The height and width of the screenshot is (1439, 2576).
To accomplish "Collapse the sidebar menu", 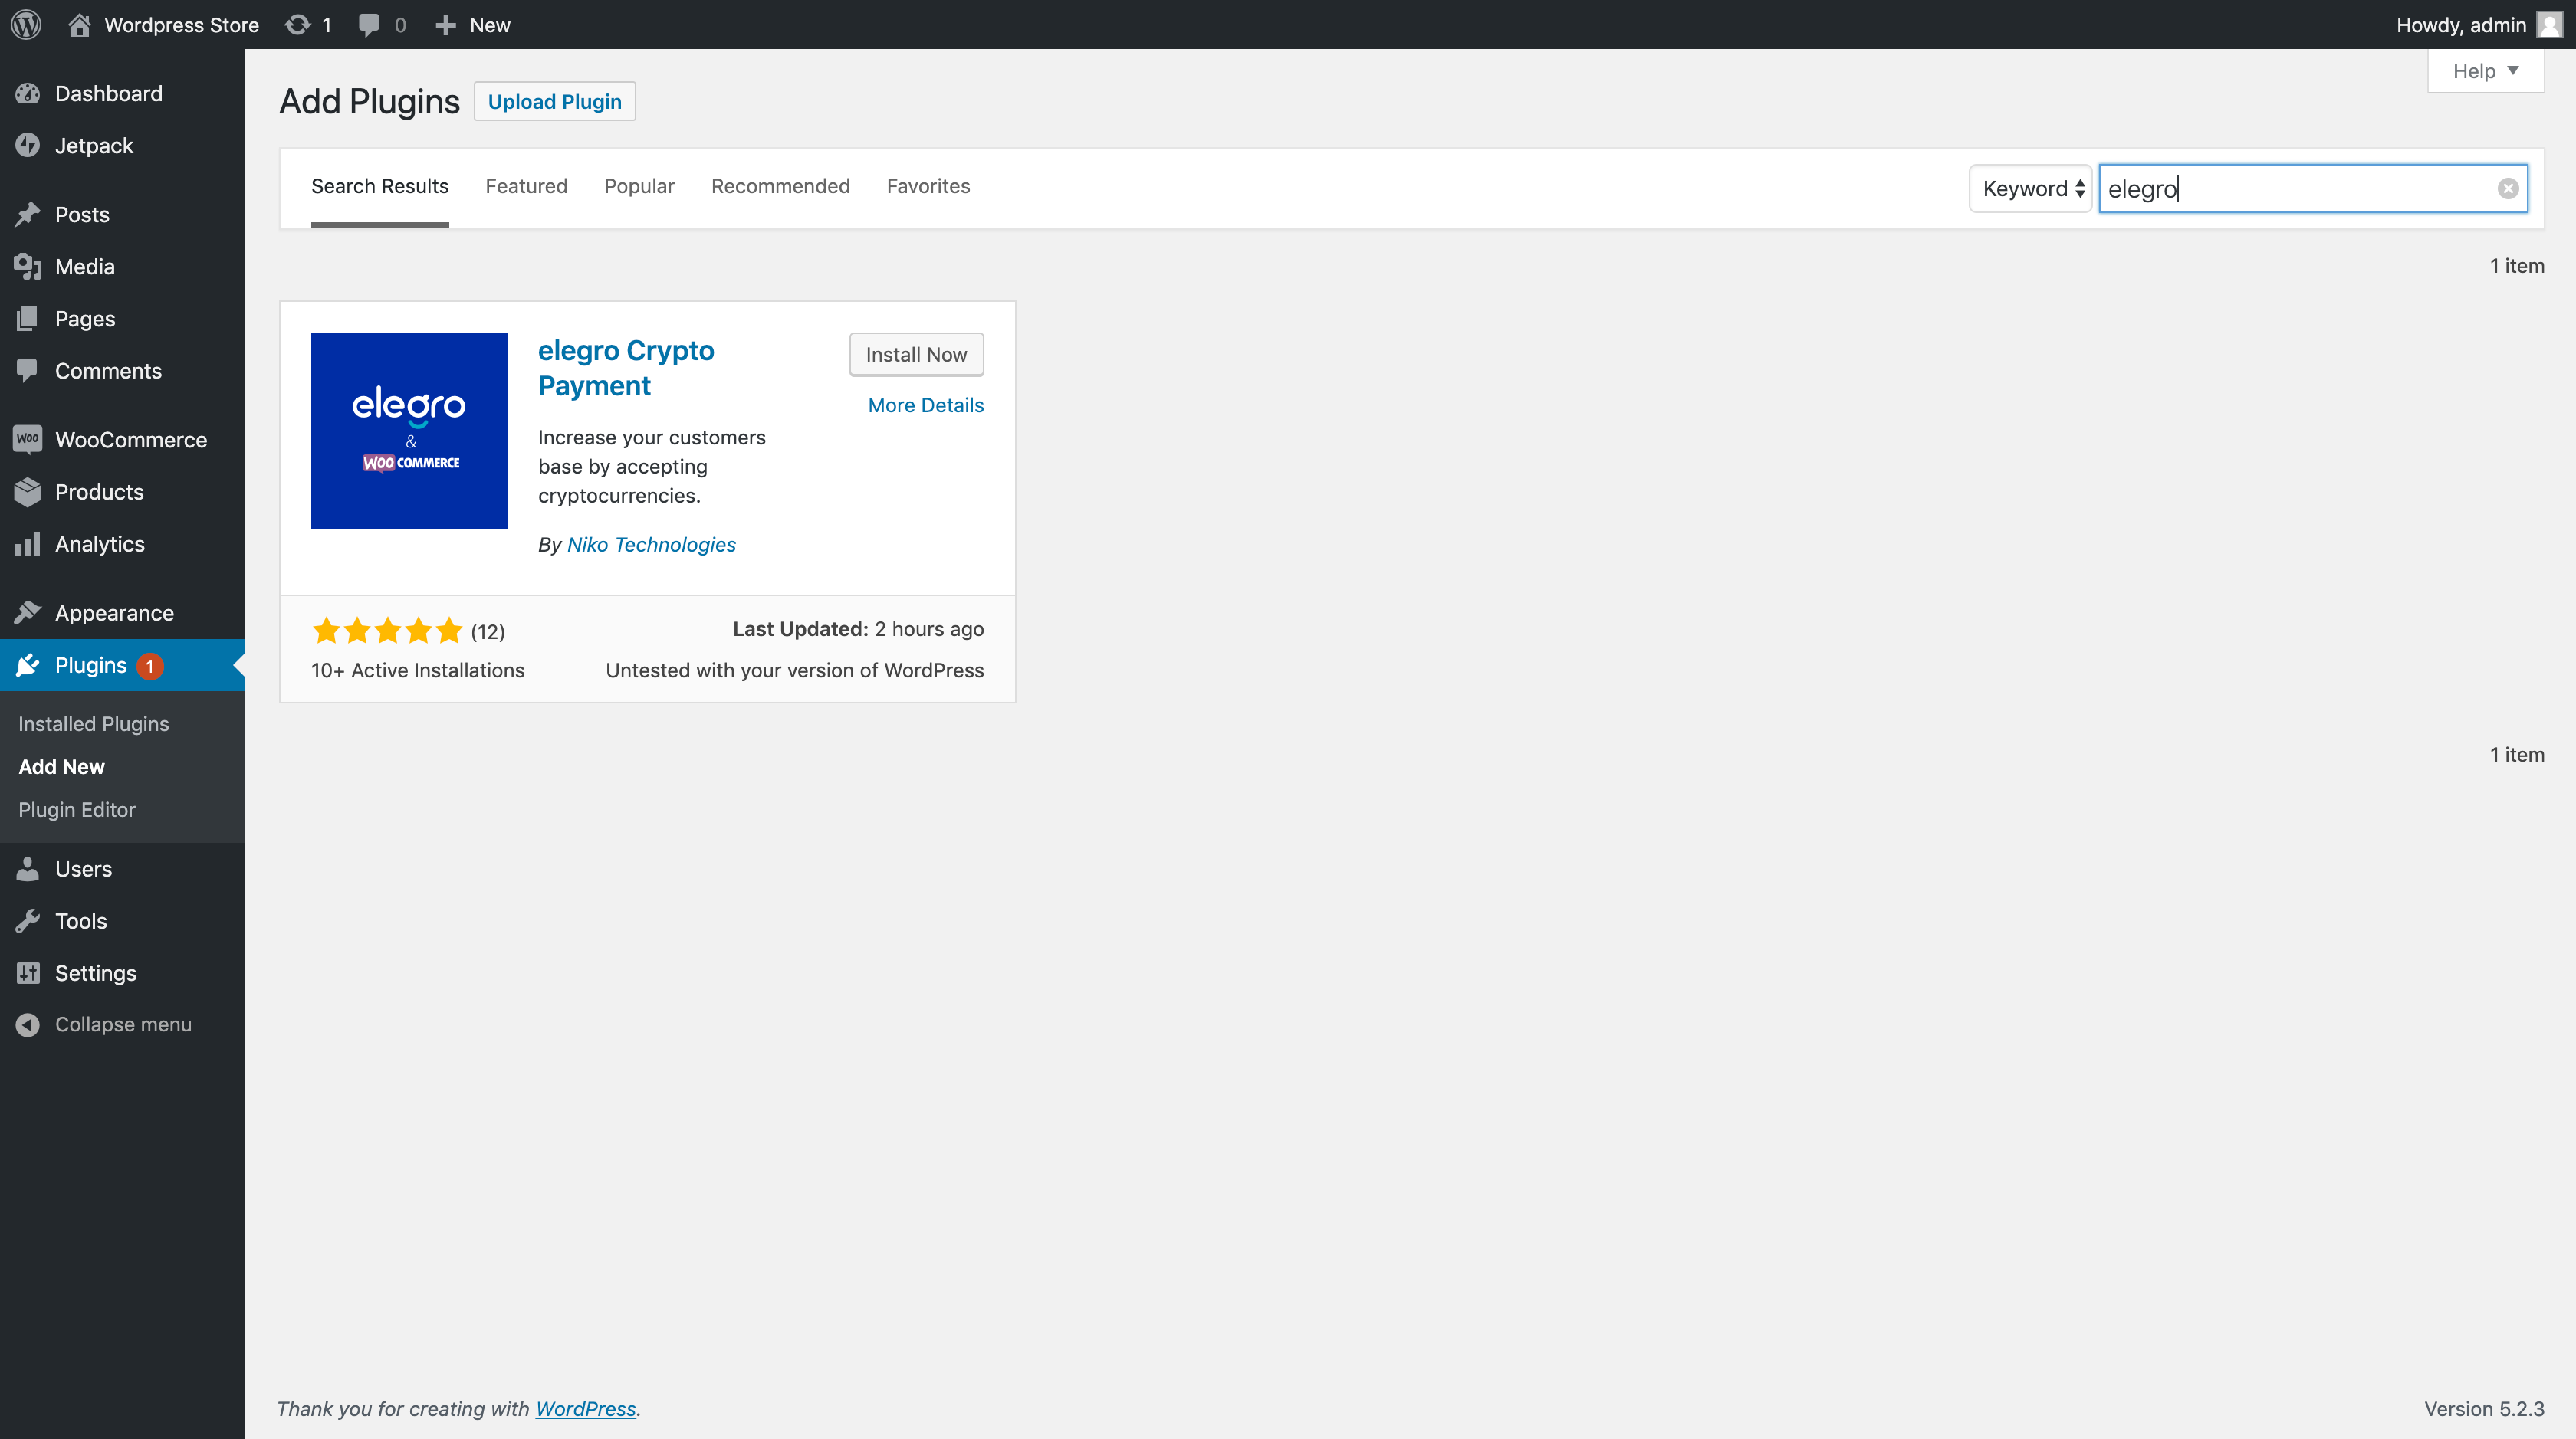I will (x=122, y=1024).
